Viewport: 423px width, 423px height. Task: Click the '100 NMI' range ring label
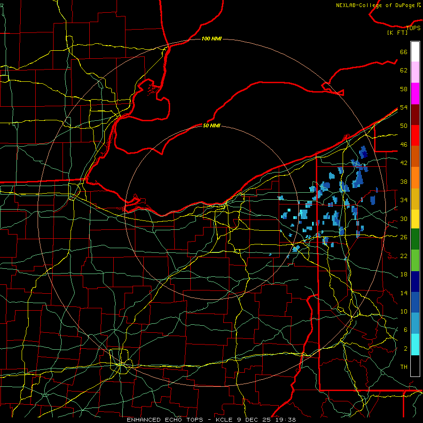pyautogui.click(x=211, y=39)
